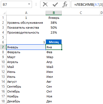This screenshot has width=103, height=104.
Task: Grab the formula bar's three-dot handle
Action: click(36, 4)
